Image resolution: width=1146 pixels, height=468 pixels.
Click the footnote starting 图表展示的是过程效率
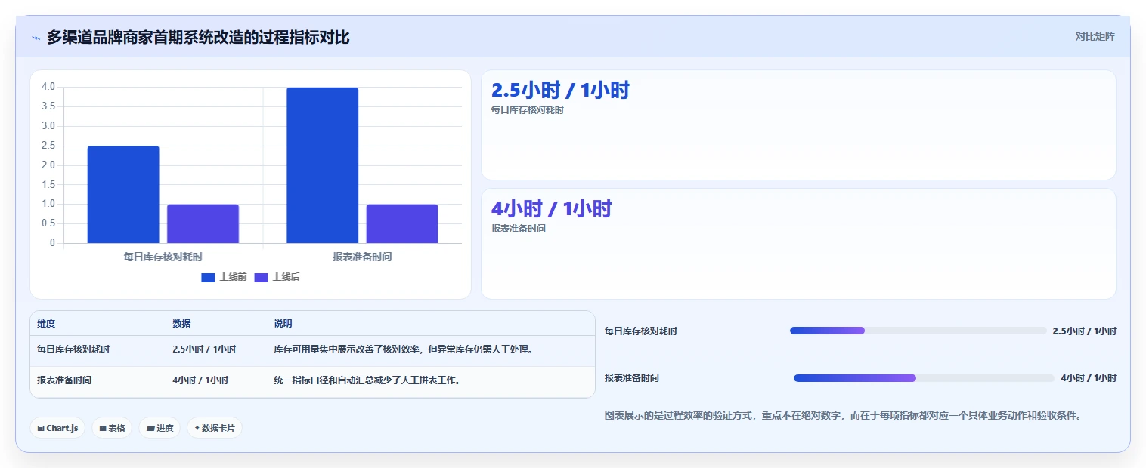844,416
